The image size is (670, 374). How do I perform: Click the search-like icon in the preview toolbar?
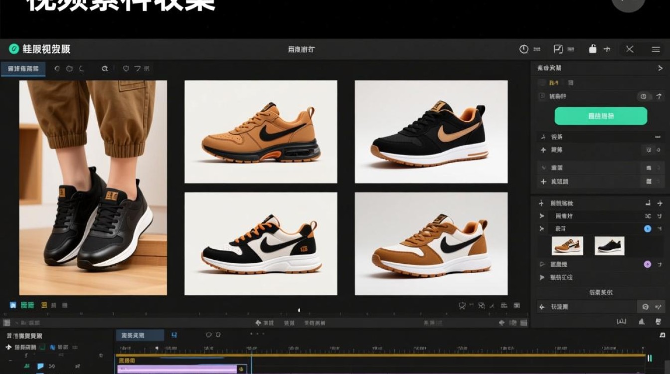click(x=105, y=69)
